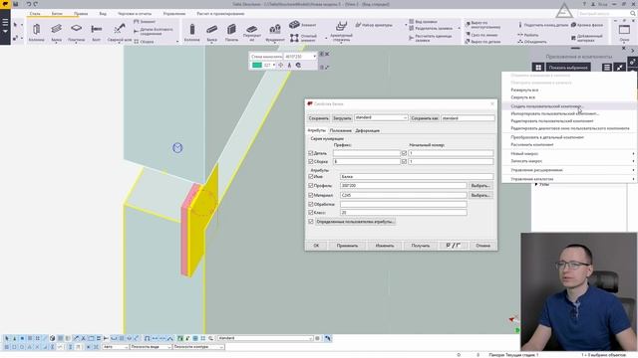Viewport: 638px width, 358px height.
Task: Click the Объединить combine tool
Action: tap(531, 42)
